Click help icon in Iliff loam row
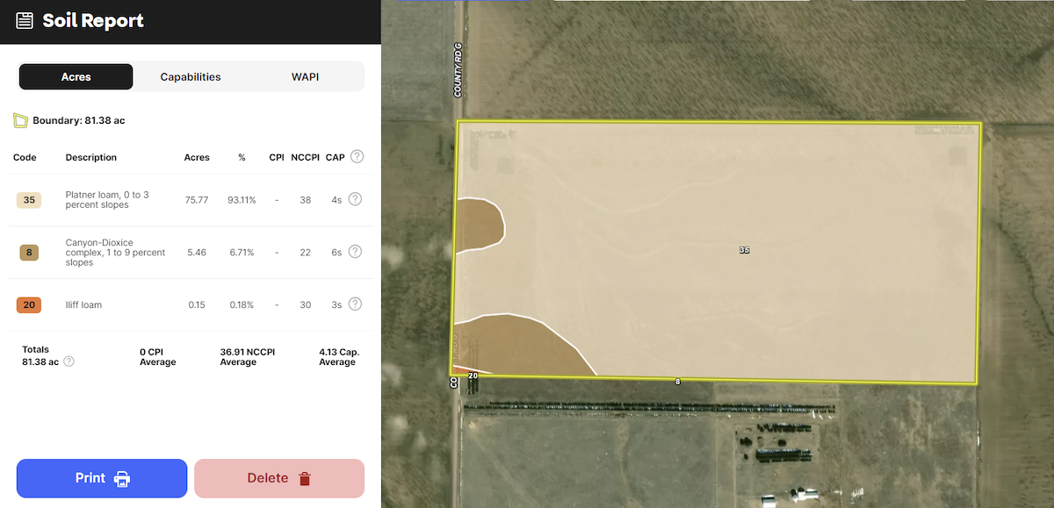 [x=355, y=304]
